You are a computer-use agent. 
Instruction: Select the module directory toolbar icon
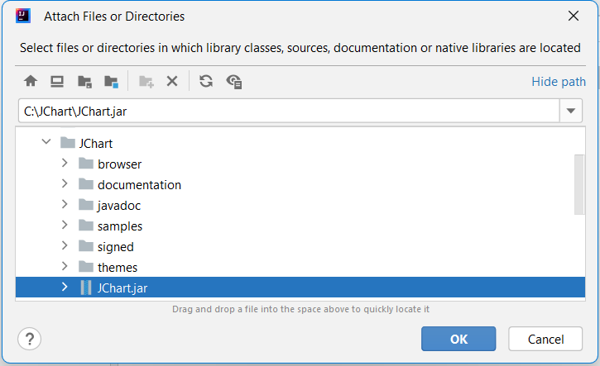click(112, 81)
